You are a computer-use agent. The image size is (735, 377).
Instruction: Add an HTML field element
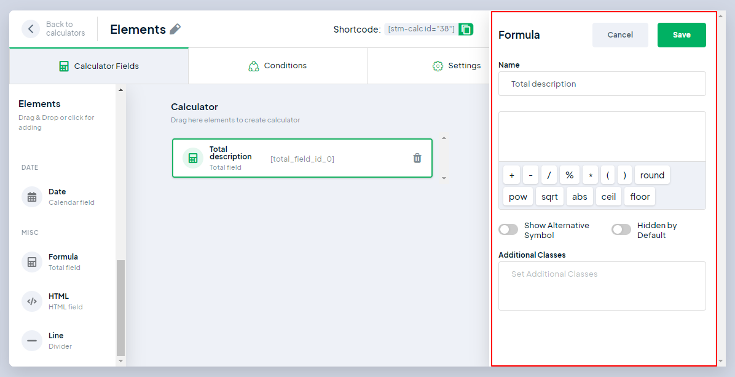pos(58,301)
